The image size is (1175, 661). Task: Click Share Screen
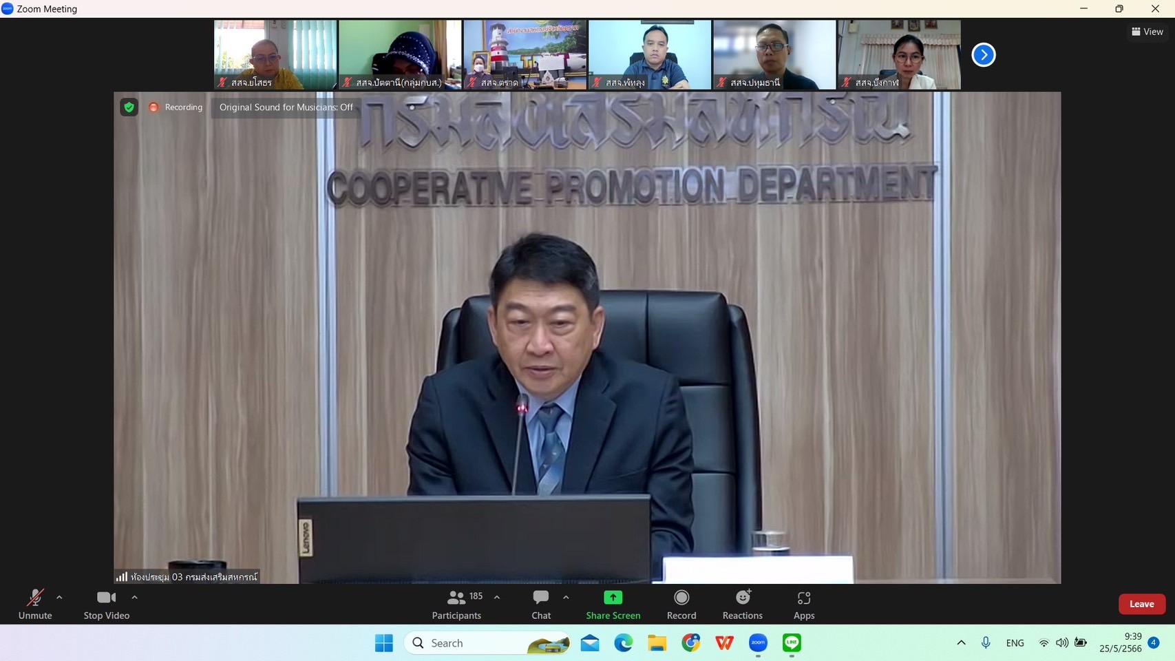pyautogui.click(x=613, y=605)
